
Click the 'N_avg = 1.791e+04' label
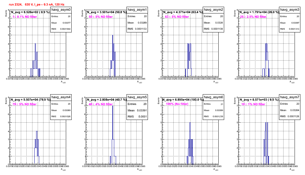(x=259, y=12)
